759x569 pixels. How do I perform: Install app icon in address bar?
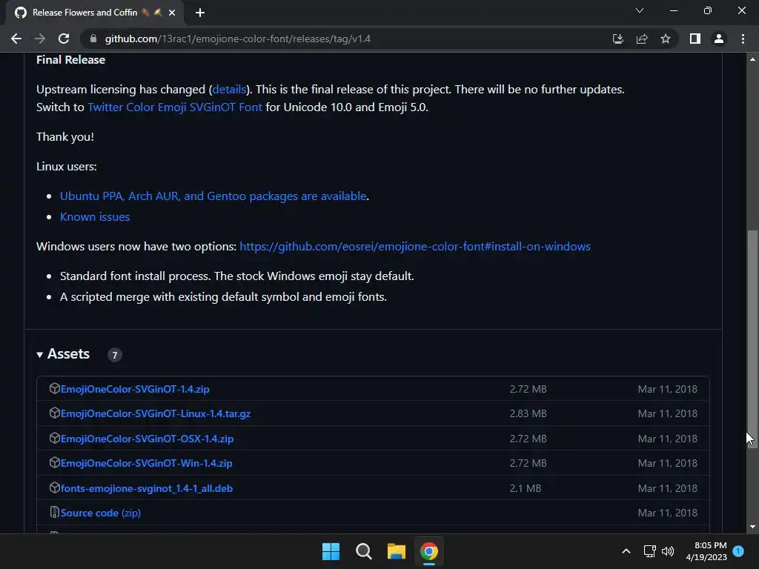617,39
